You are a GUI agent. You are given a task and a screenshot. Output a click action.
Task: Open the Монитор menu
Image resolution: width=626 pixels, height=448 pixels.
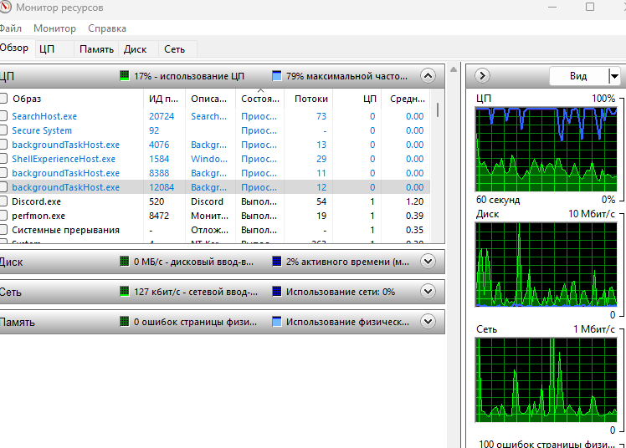54,28
